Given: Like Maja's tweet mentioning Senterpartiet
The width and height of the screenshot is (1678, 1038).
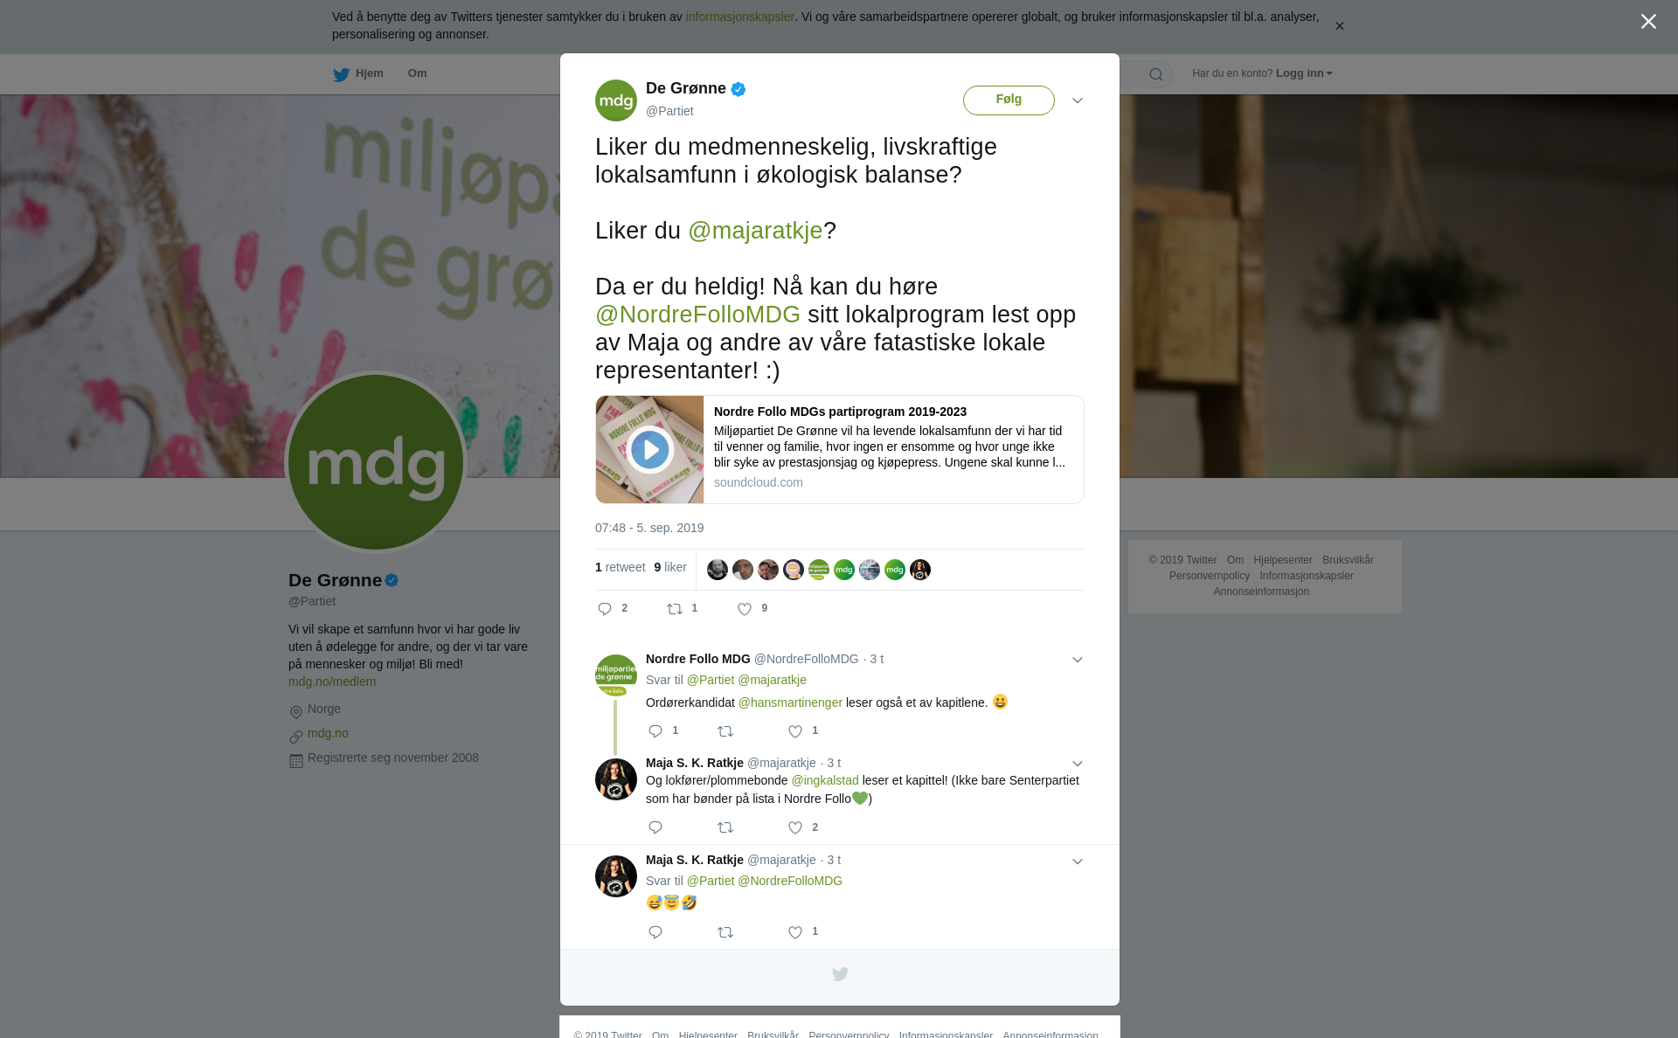Looking at the screenshot, I should tap(795, 827).
